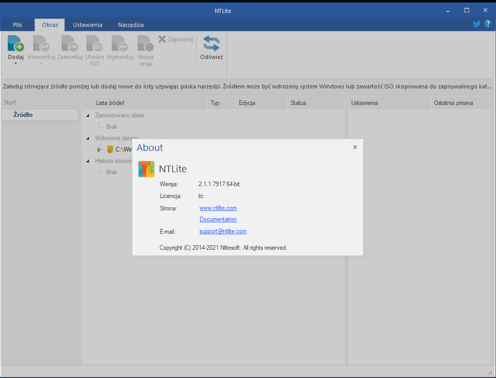Switch to the Ustawienia tab
496x378 pixels.
click(87, 25)
